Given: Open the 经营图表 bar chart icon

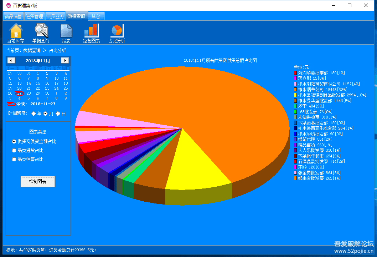Looking at the screenshot, I should click(x=91, y=31).
